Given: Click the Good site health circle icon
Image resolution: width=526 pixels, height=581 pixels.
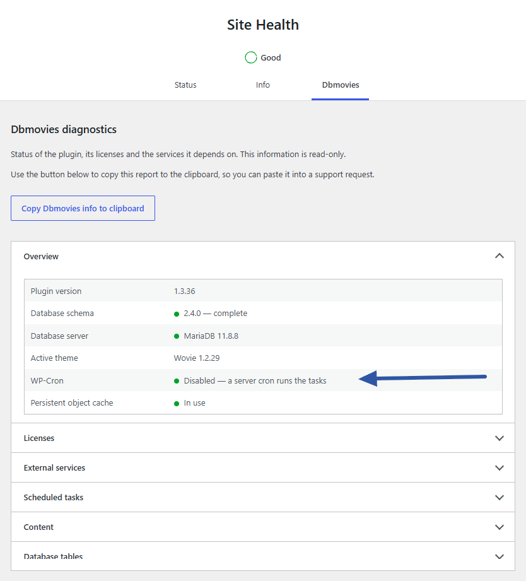Looking at the screenshot, I should pos(251,57).
